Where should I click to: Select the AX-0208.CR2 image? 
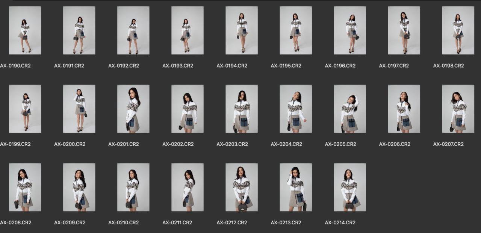click(25, 187)
